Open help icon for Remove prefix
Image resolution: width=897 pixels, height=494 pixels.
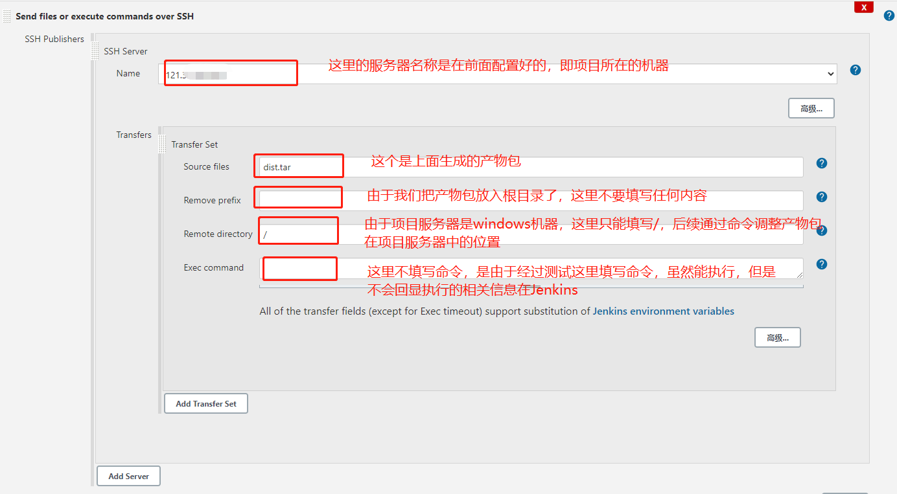(822, 197)
